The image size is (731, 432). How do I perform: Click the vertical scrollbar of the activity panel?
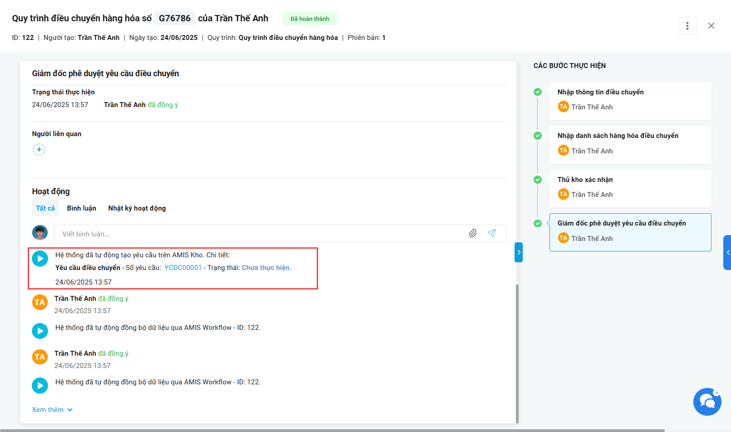517,354
